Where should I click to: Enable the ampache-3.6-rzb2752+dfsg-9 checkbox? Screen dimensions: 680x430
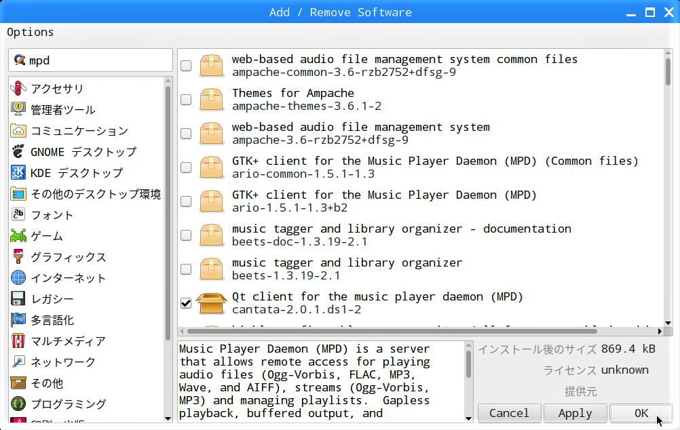point(186,133)
